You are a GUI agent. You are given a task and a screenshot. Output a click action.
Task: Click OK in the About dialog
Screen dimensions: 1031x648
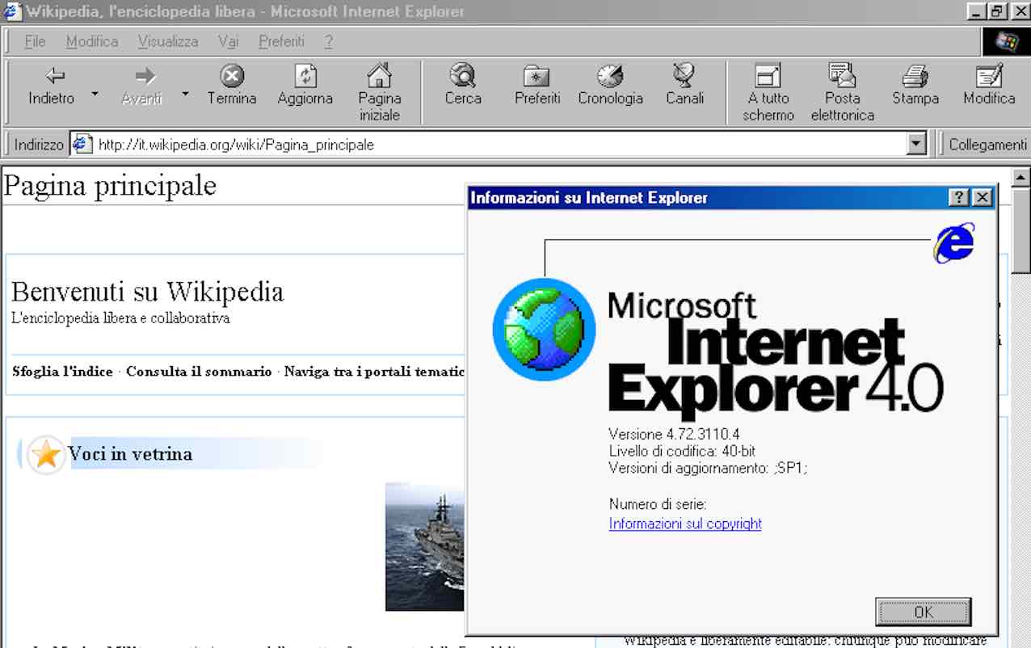coord(924,612)
